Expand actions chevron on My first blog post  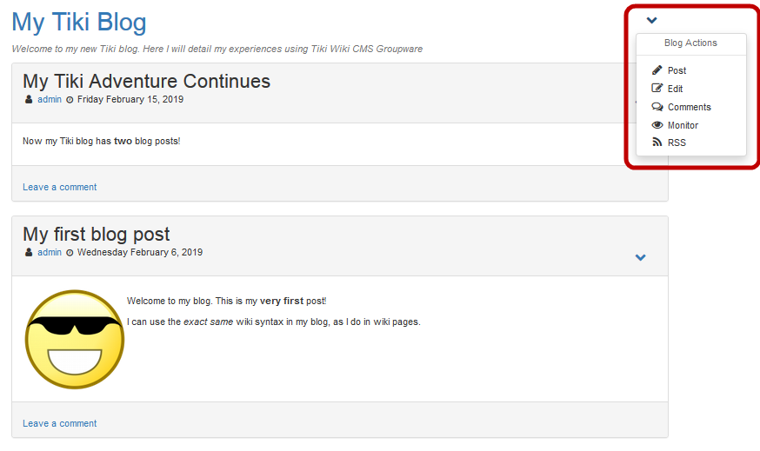pyautogui.click(x=641, y=257)
